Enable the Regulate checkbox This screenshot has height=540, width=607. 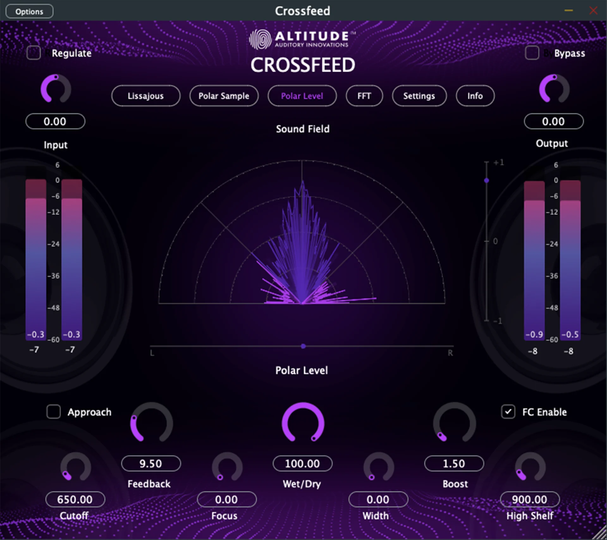click(x=34, y=53)
